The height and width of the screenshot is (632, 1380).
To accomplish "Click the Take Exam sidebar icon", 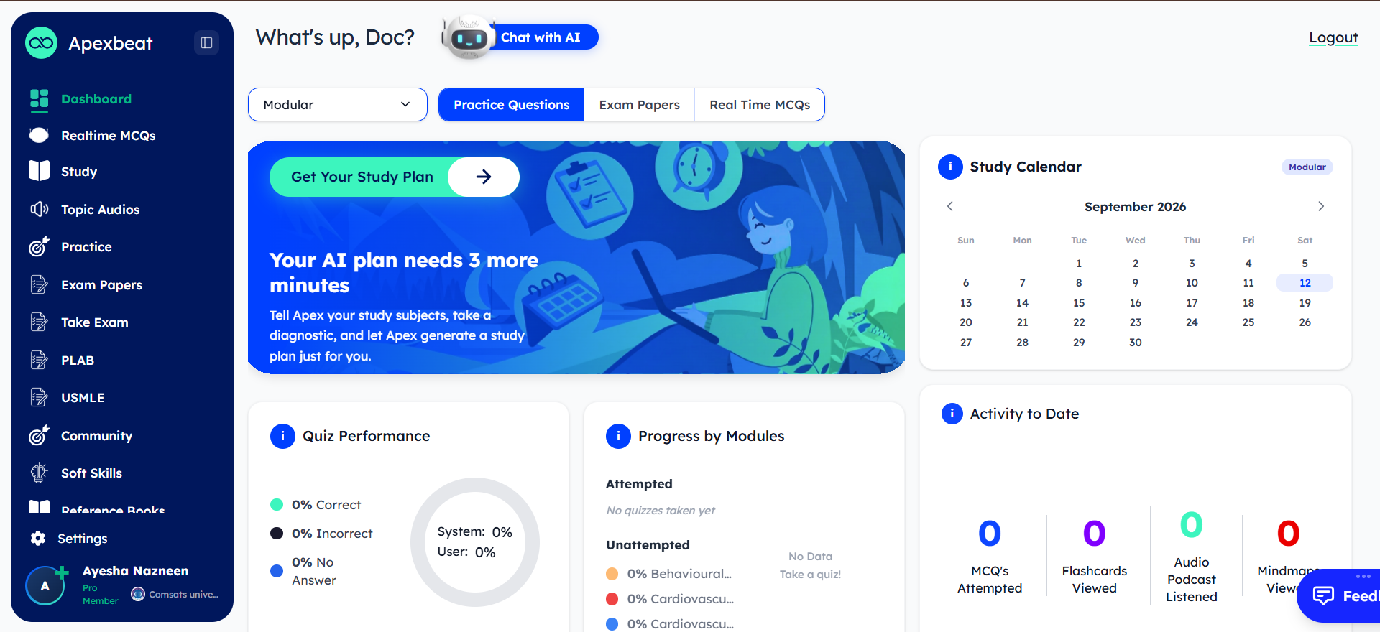I will (40, 322).
